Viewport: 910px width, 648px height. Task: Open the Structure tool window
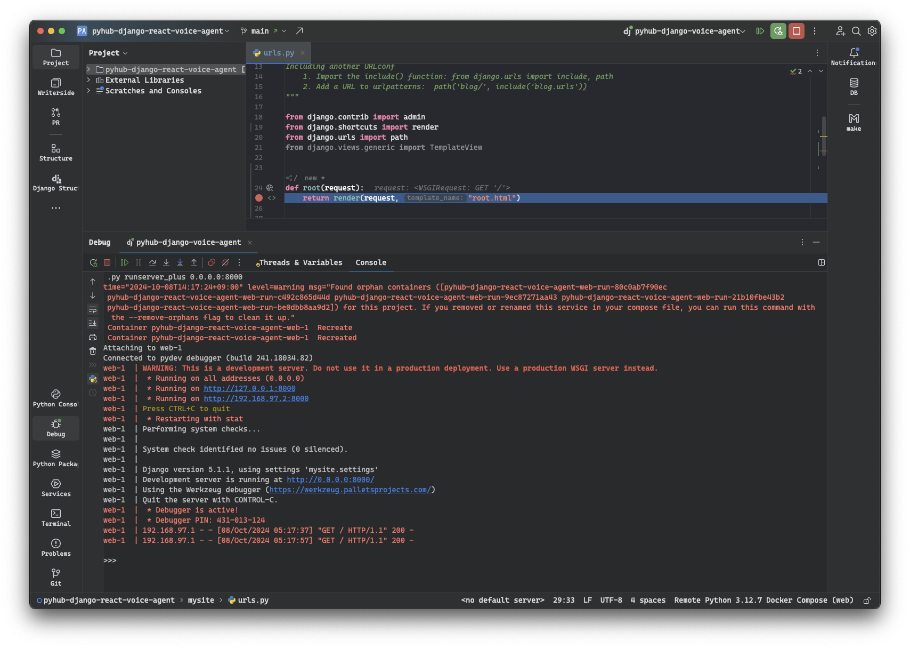[x=56, y=152]
